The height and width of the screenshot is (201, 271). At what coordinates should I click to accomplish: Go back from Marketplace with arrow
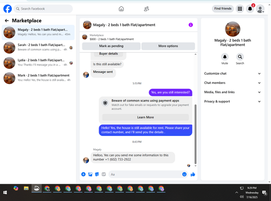point(7,21)
